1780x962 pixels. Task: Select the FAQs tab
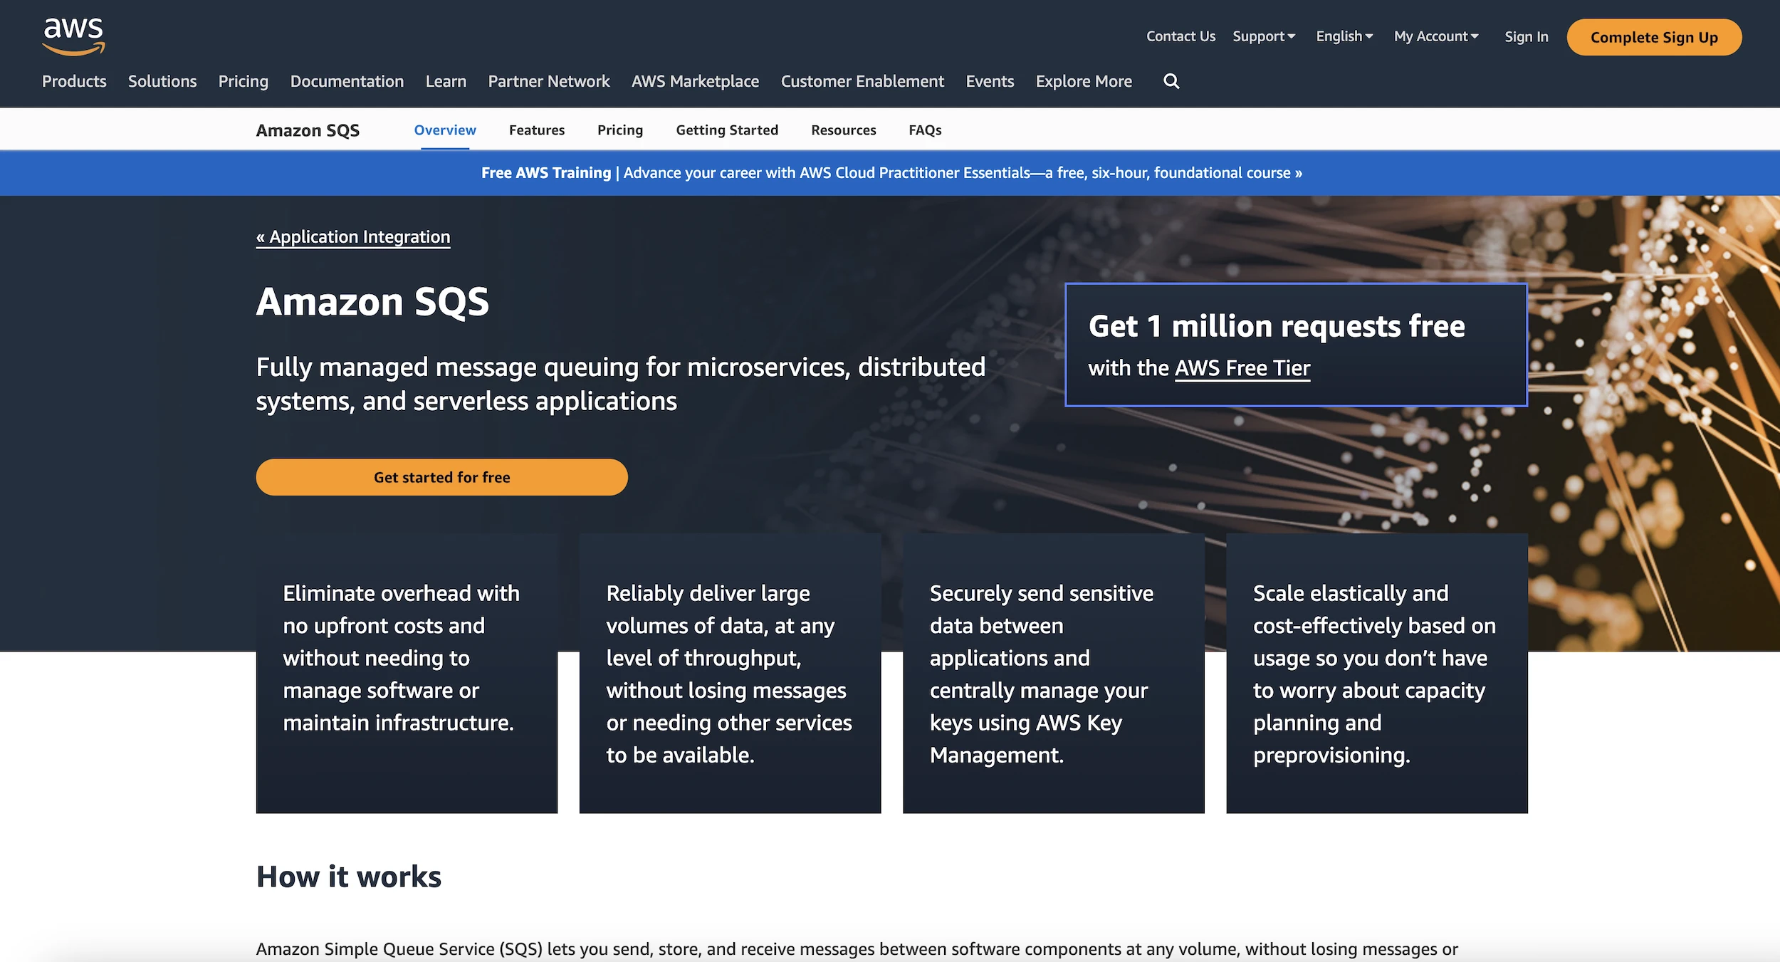click(x=925, y=130)
